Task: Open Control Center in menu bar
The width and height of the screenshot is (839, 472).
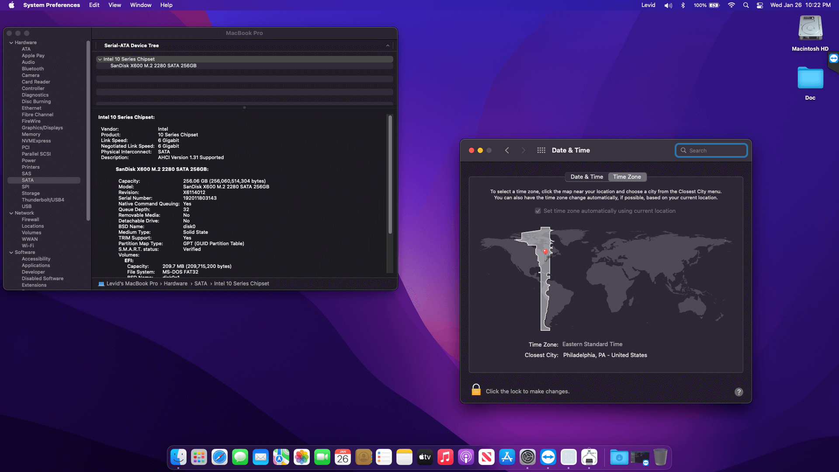Action: (760, 5)
